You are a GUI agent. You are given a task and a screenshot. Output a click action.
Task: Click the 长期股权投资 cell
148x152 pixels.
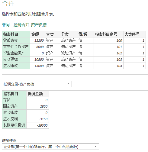tap(14, 125)
